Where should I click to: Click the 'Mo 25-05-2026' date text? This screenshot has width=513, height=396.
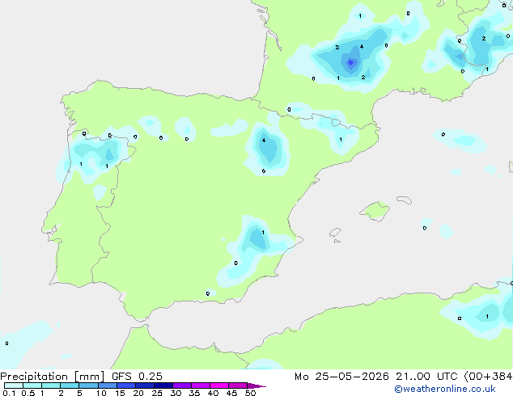click(341, 377)
